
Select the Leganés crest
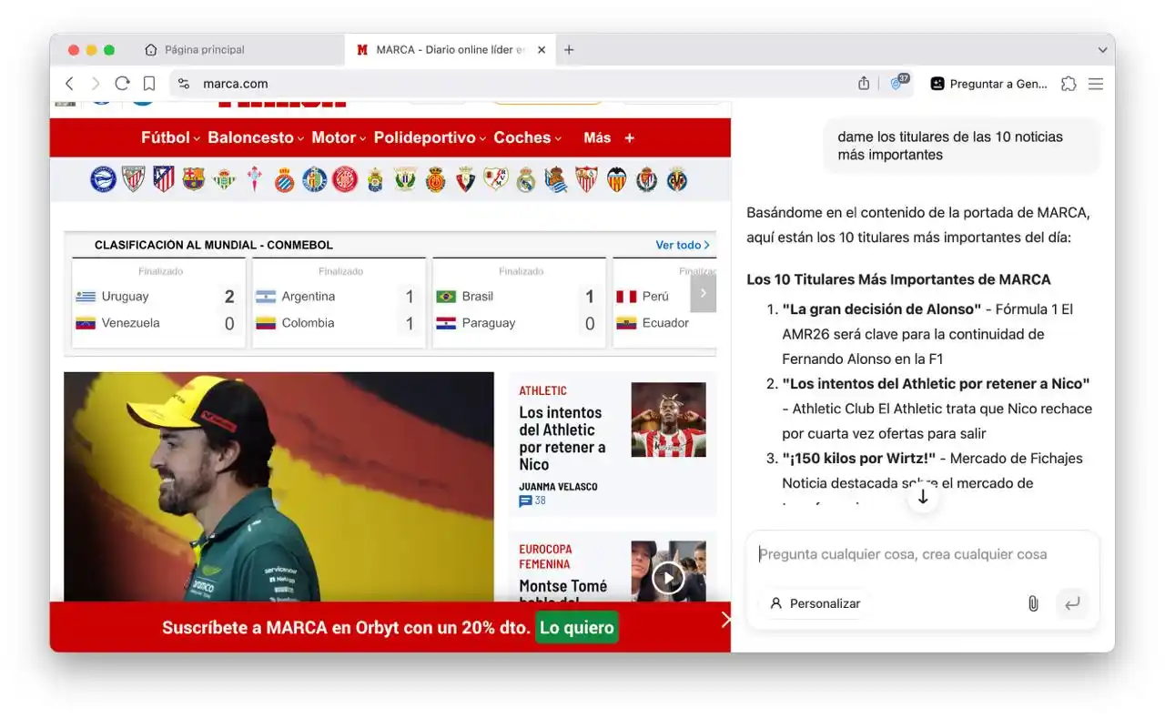click(x=405, y=178)
